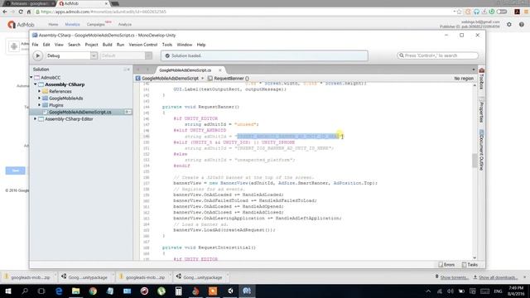Close the GoogleMobileAdsDemoScript.cs editor tab
The width and height of the screenshot is (530, 298).
220,70
